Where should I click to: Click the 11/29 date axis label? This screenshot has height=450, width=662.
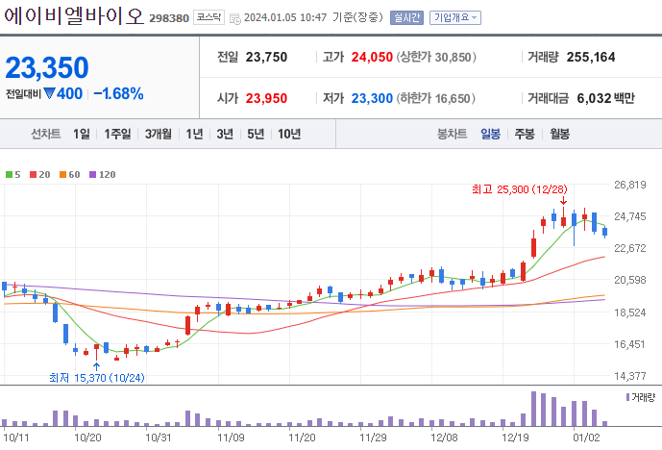coord(373,437)
